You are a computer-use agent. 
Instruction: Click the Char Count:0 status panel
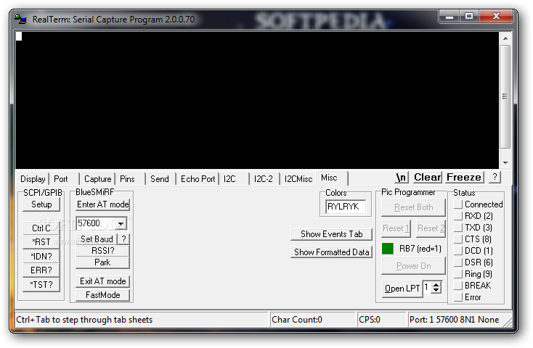312,320
